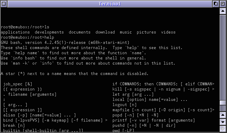Click the fuller icon at title bar's end
Image resolution: width=227 pixels, height=133 pixels.
[x=223, y=4]
